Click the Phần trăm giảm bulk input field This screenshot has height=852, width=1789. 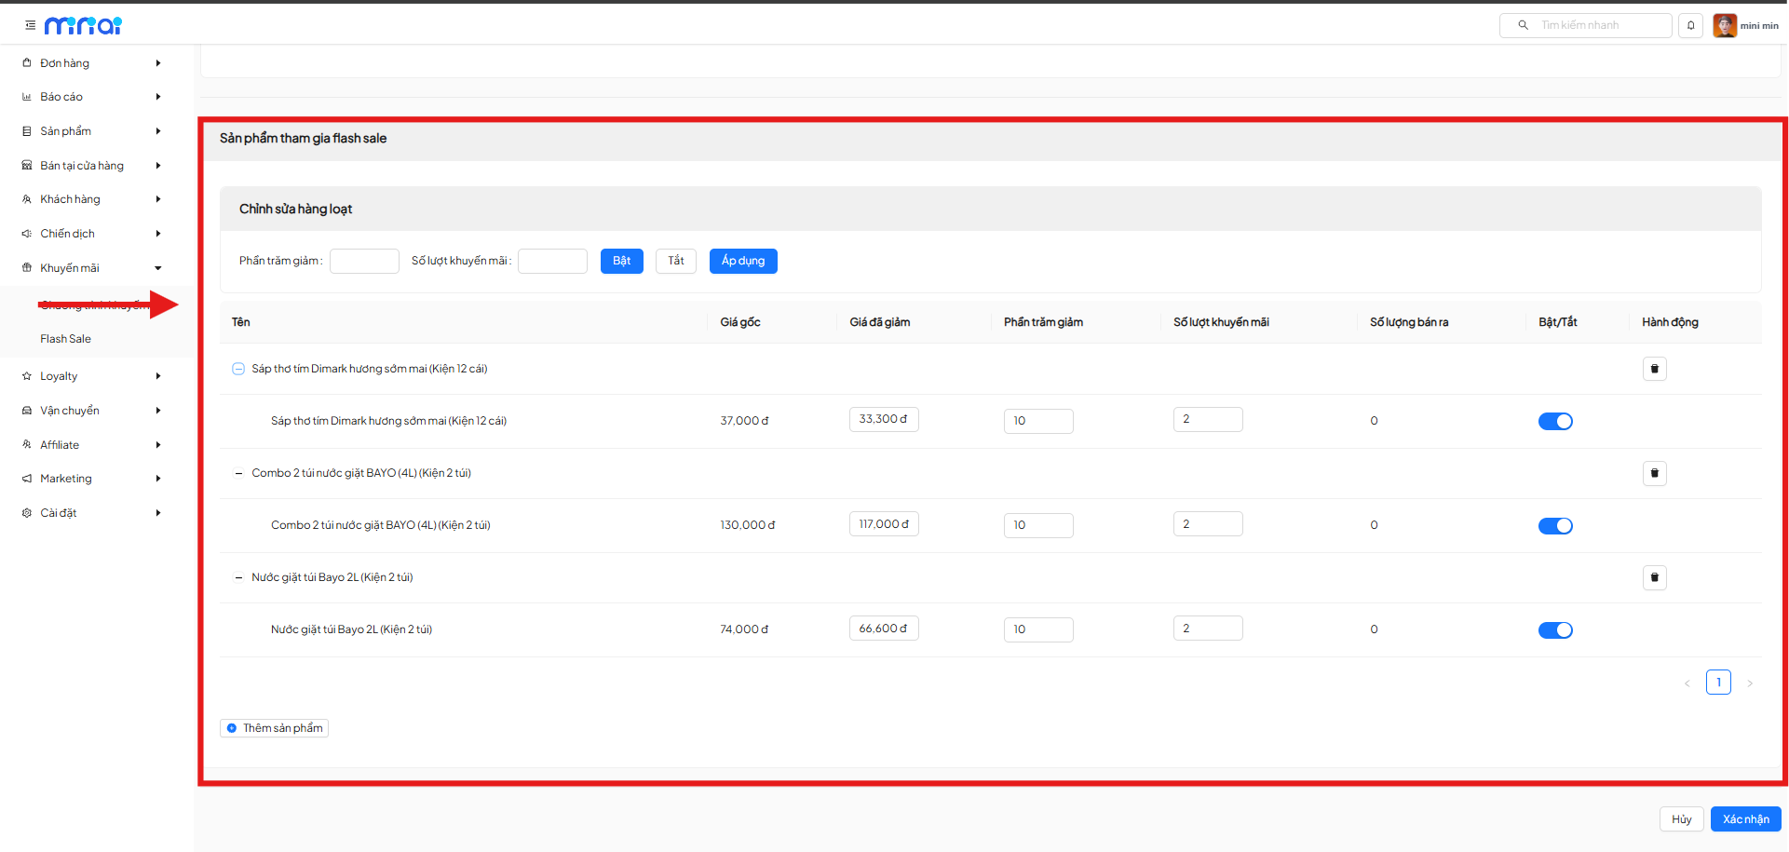click(x=364, y=261)
